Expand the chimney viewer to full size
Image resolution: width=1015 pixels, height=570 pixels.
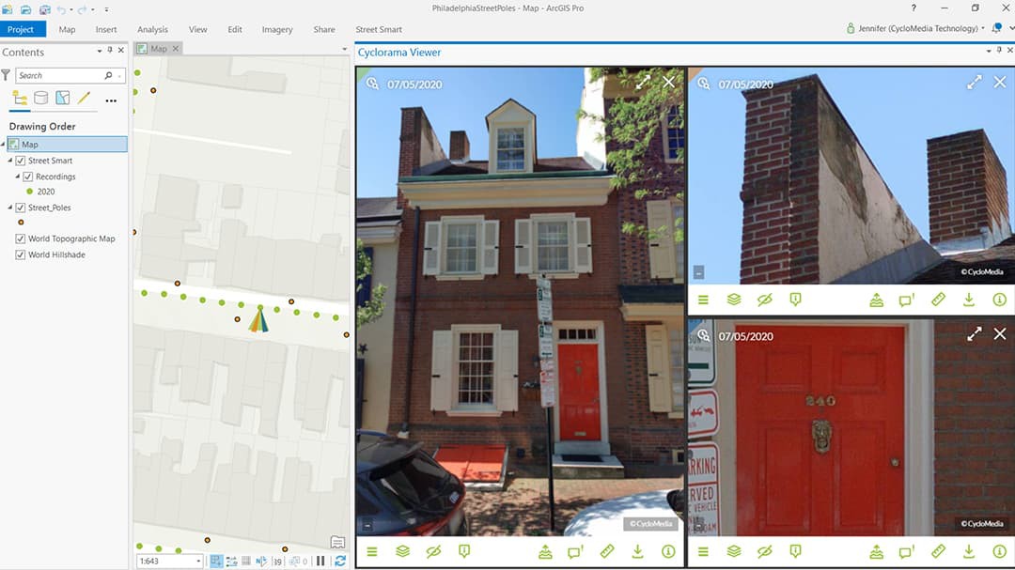(975, 83)
